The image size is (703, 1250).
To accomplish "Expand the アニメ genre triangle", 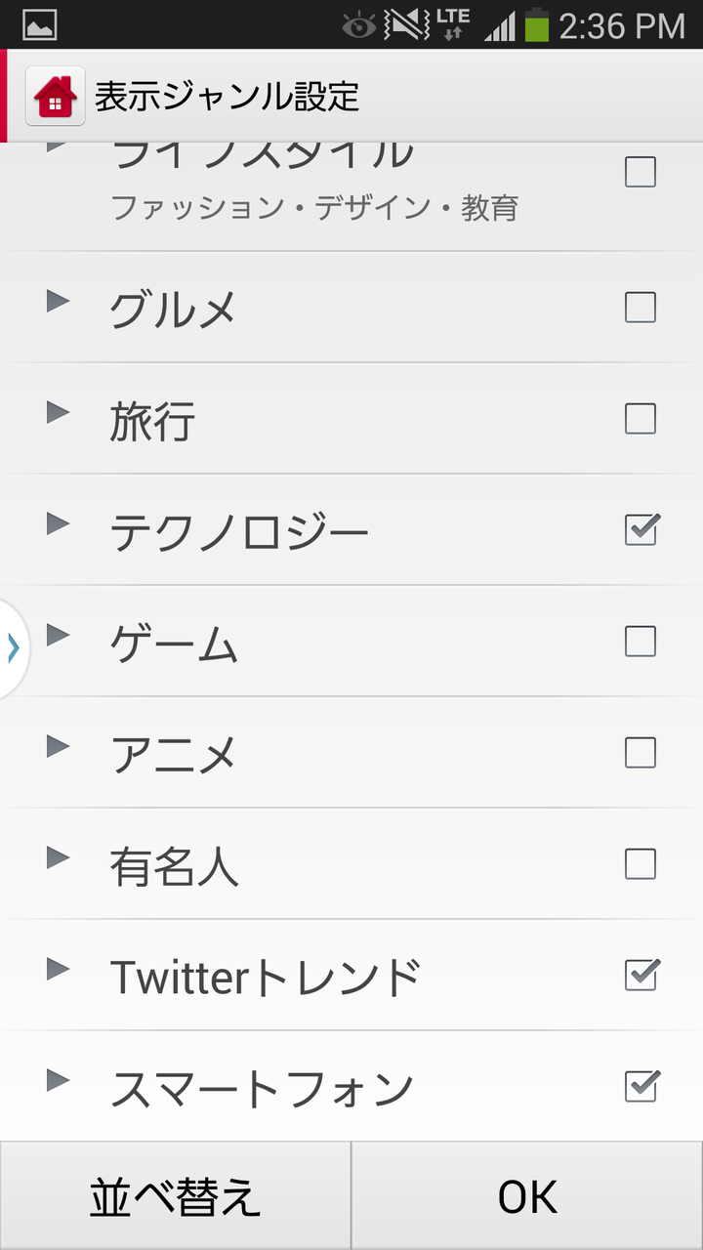I will tap(59, 746).
